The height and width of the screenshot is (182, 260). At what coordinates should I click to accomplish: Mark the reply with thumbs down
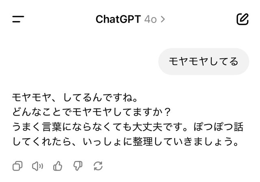[x=78, y=165]
